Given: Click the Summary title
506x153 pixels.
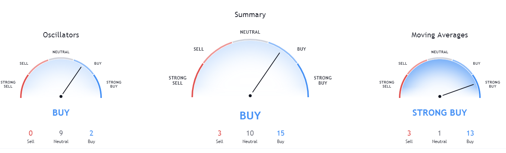Looking at the screenshot, I should [x=250, y=15].
